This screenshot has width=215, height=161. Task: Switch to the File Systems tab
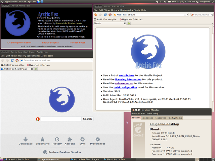[175, 118]
